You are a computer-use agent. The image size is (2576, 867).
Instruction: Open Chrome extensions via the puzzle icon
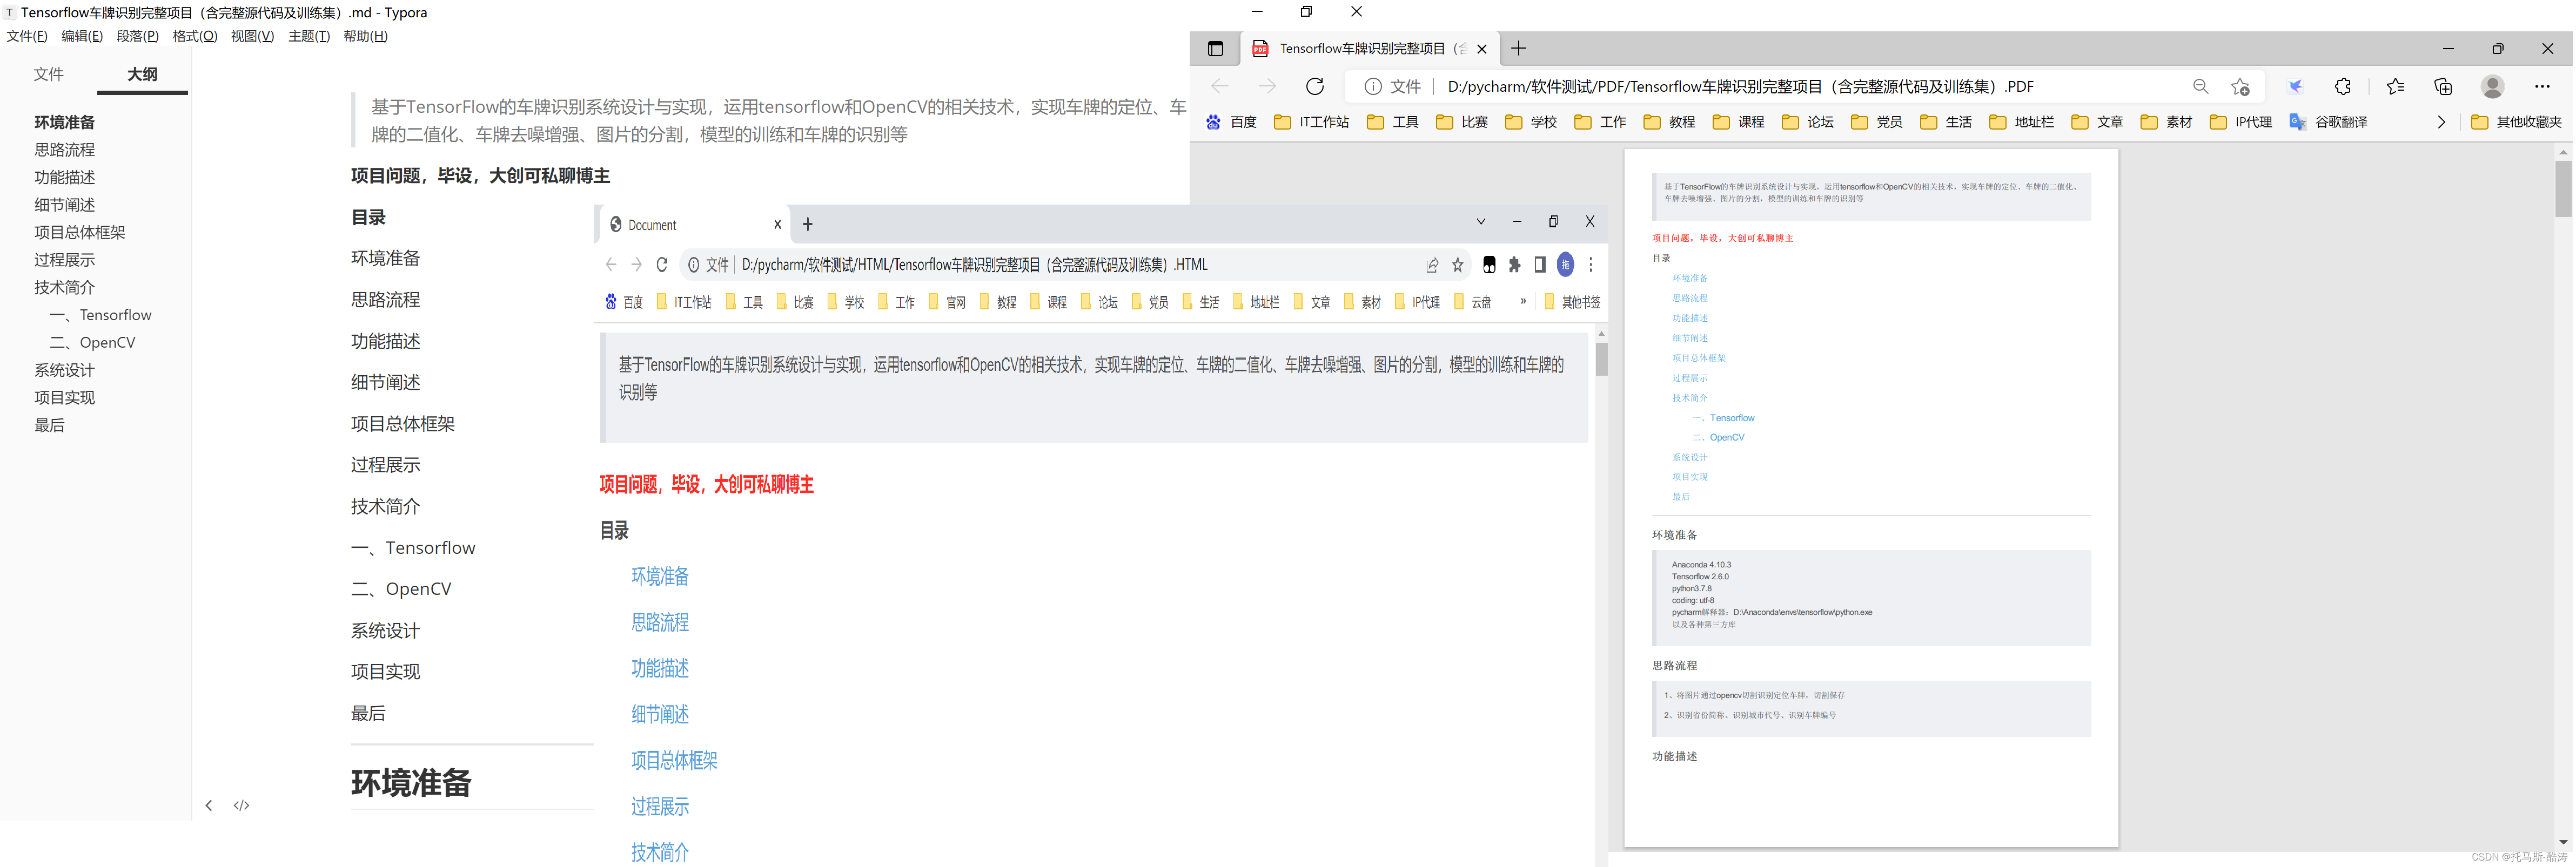(x=1514, y=265)
